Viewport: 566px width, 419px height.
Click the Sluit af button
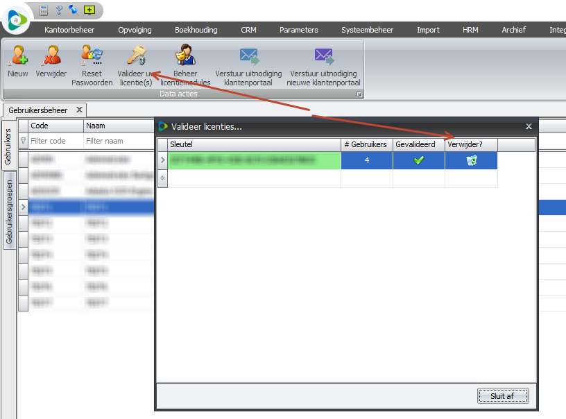click(503, 395)
